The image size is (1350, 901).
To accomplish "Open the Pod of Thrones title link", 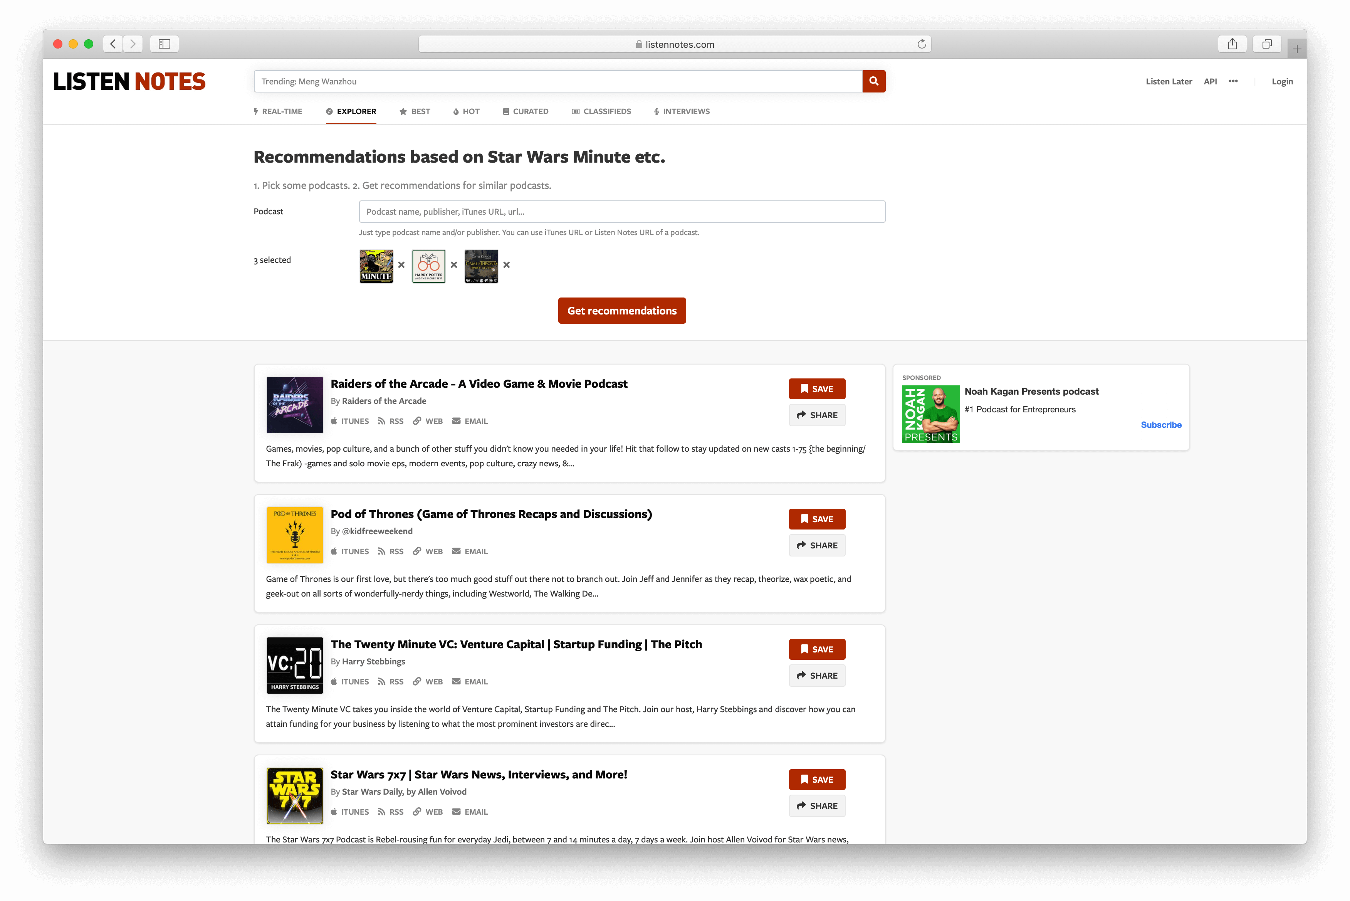I will click(x=491, y=514).
